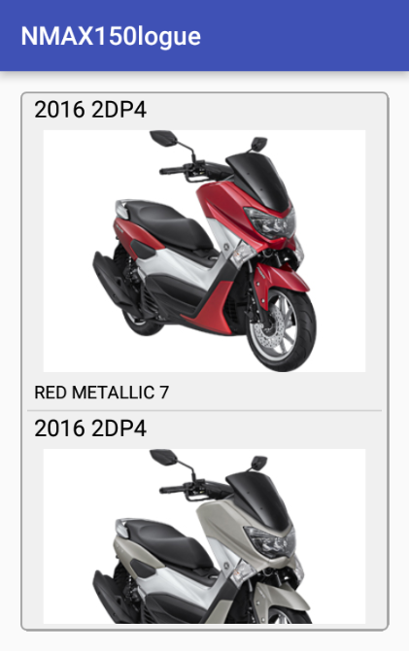Click the red scooter's headlight
409x651 pixels.
(x=270, y=222)
